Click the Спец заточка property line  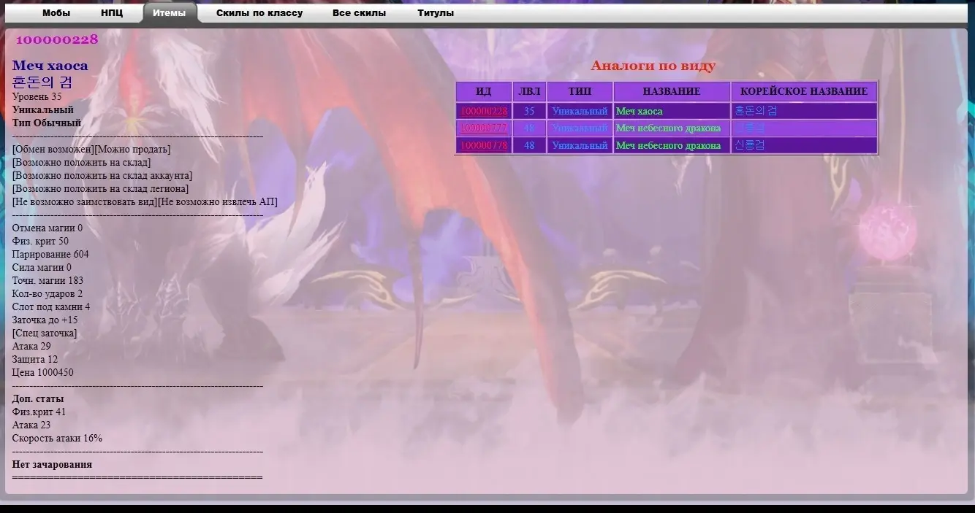click(45, 333)
